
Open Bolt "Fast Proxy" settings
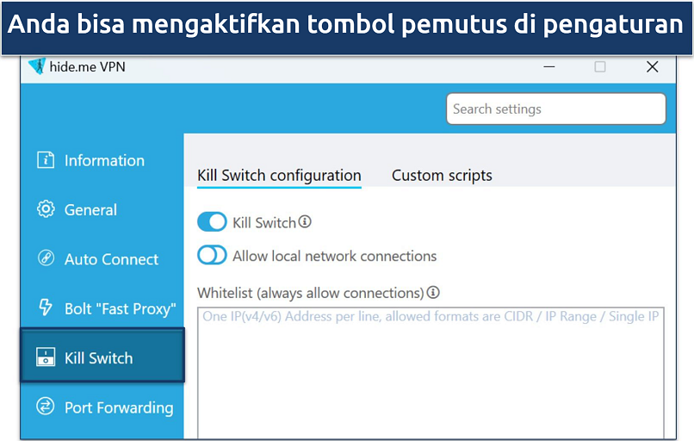[120, 308]
